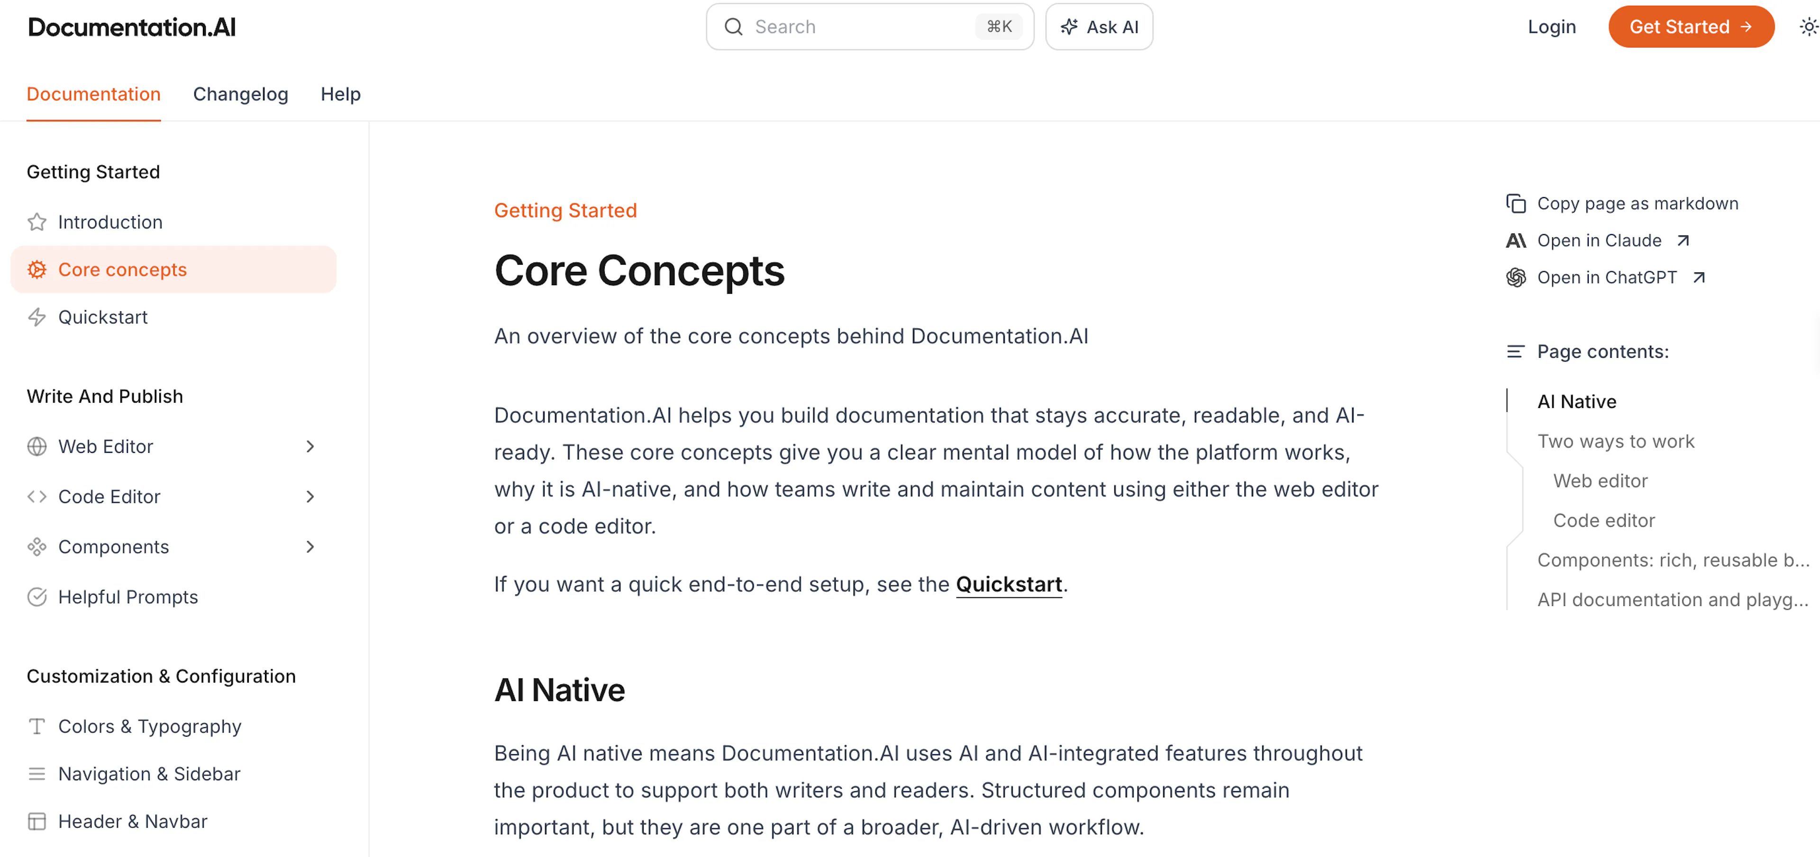
Task: Click the copy icon beside Copy page as markdown
Action: 1516,203
